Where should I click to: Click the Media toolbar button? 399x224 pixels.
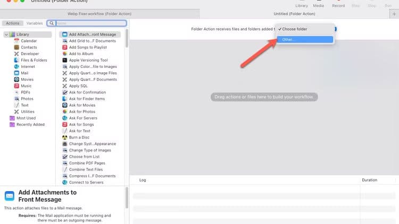point(318,4)
